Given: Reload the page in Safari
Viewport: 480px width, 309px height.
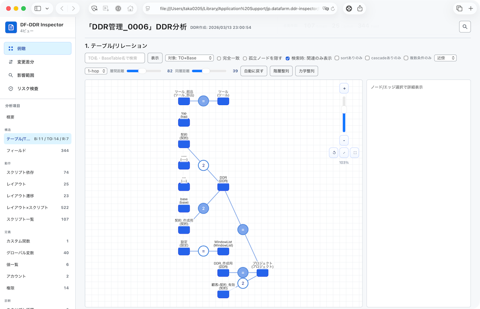Looking at the screenshot, I should pos(333,9).
